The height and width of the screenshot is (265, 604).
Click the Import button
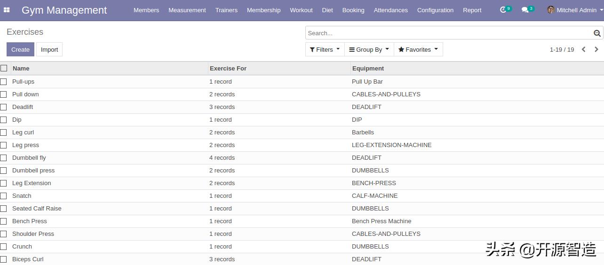click(49, 49)
